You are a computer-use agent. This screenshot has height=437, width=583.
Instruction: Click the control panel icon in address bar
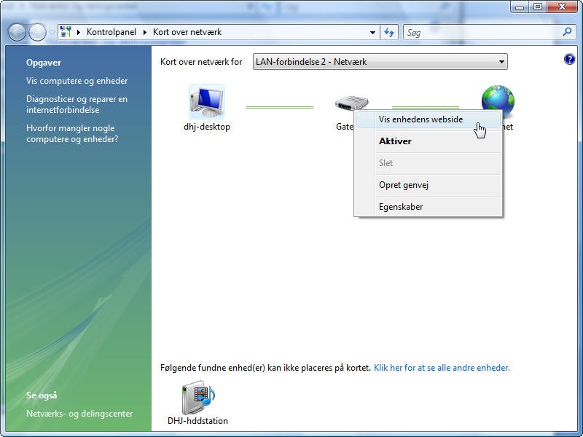click(66, 32)
